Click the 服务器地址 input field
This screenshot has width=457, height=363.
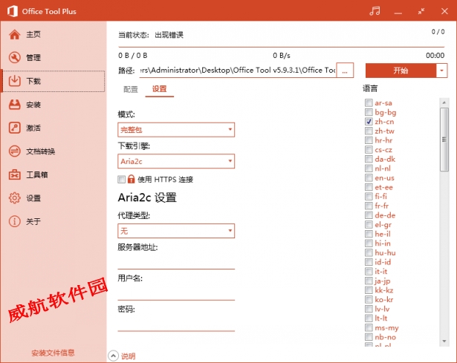click(x=176, y=261)
